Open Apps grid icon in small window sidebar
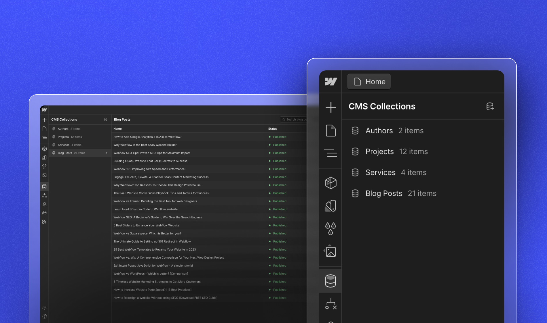547x323 pixels. 44,222
